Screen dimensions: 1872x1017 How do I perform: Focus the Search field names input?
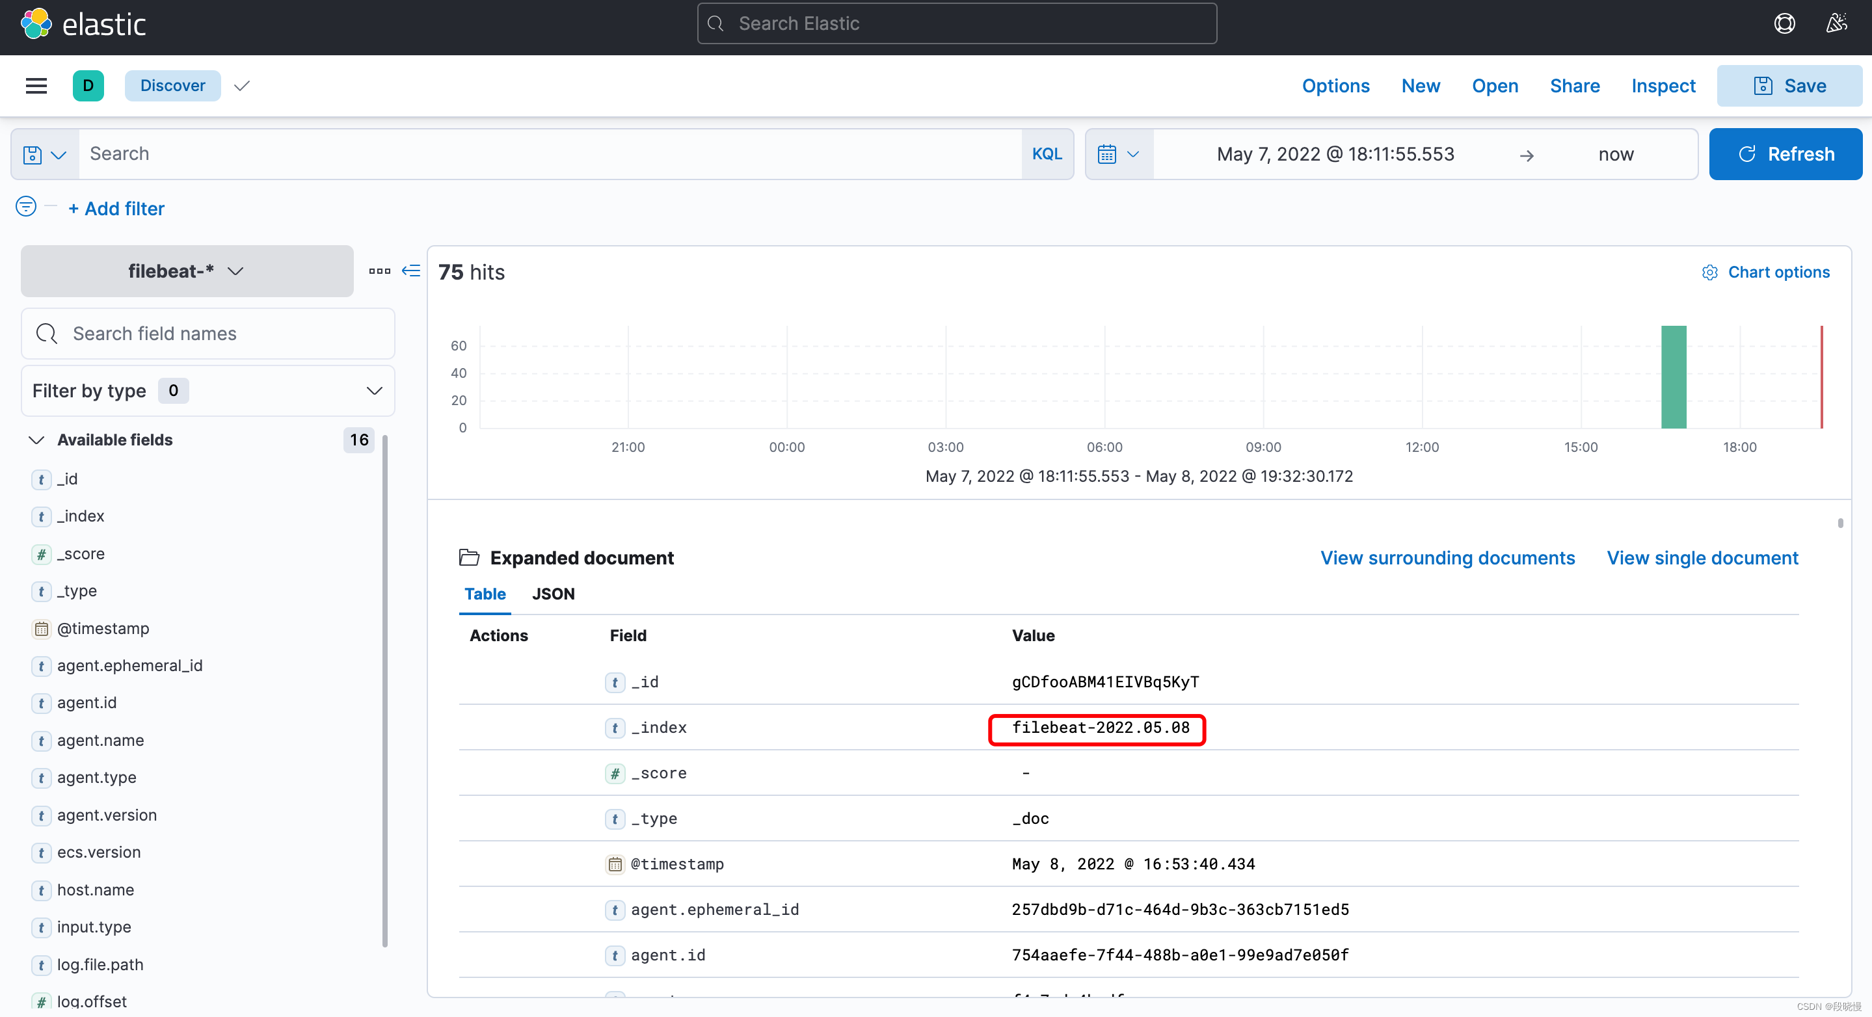pyautogui.click(x=208, y=334)
